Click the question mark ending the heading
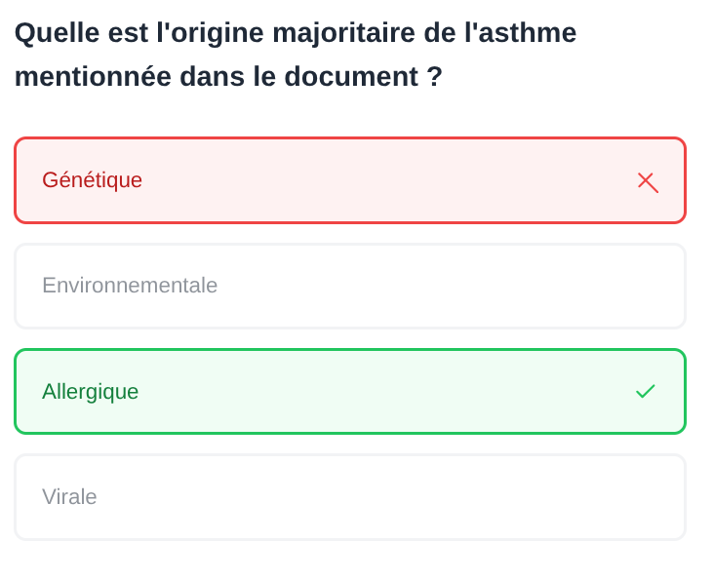The height and width of the screenshot is (581, 714). pos(435,77)
